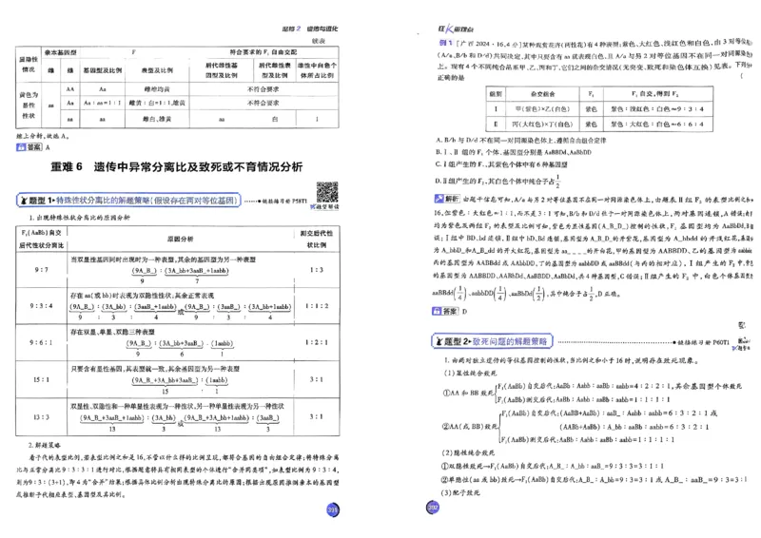Click the 题型1 rabbit icon label
Image resolution: width=761 pixels, height=538 pixels.
click(x=36, y=200)
